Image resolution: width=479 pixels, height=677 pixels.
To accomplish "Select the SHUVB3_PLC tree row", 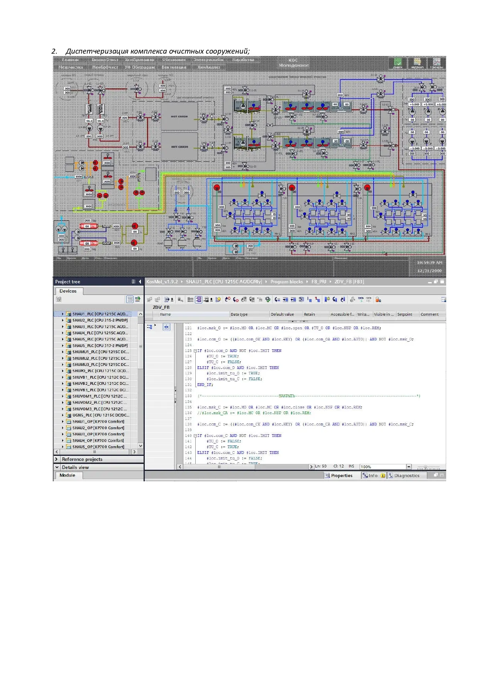I will coord(96,390).
